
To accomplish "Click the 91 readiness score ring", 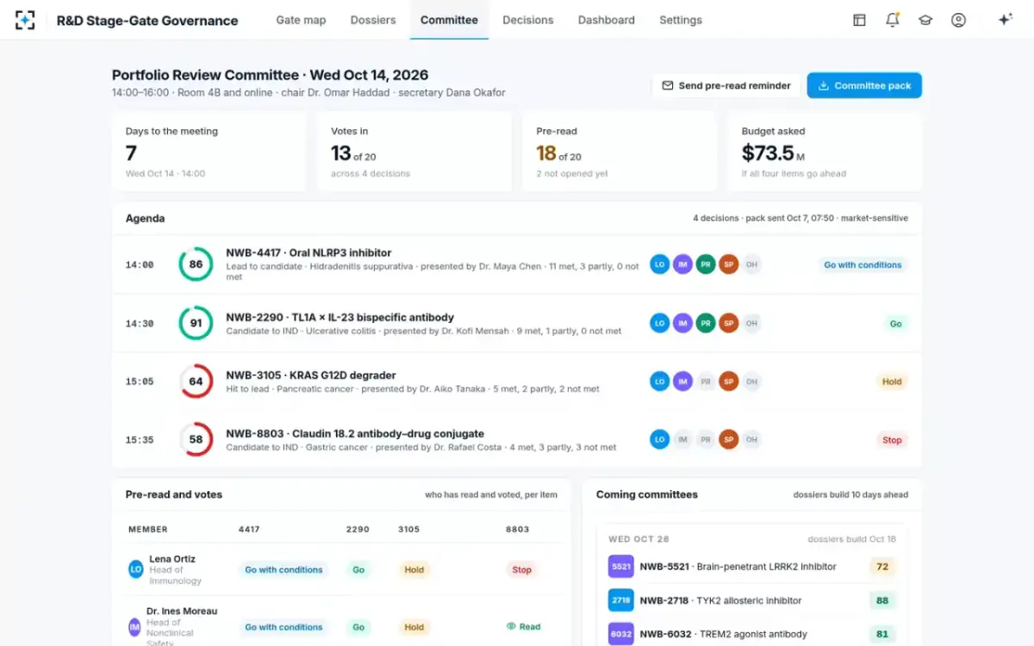I will (x=196, y=323).
